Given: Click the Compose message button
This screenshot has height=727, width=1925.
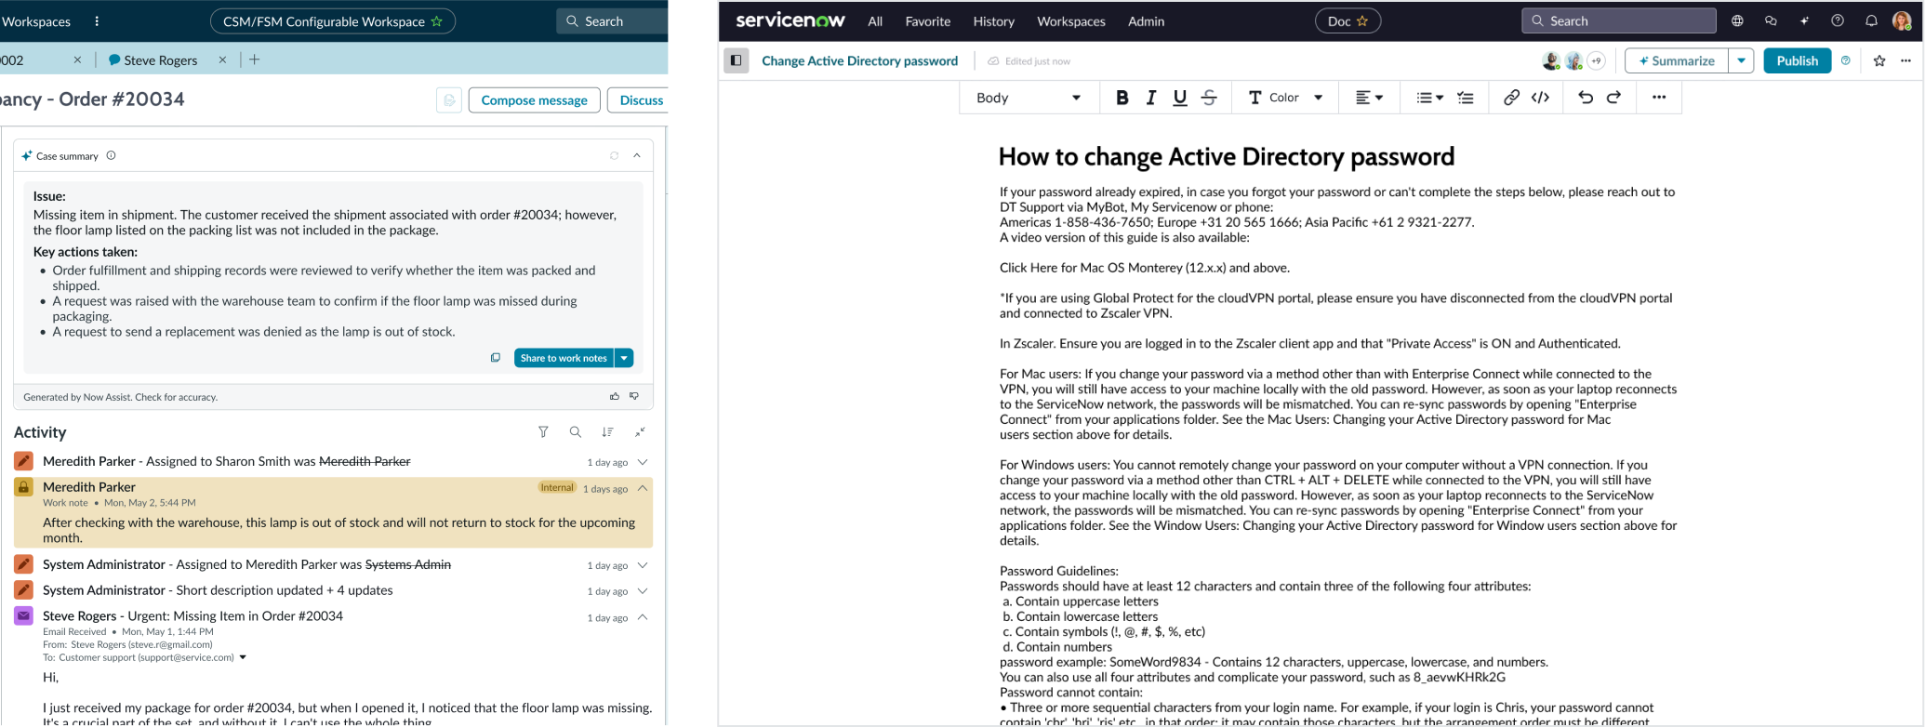Looking at the screenshot, I should (x=534, y=100).
